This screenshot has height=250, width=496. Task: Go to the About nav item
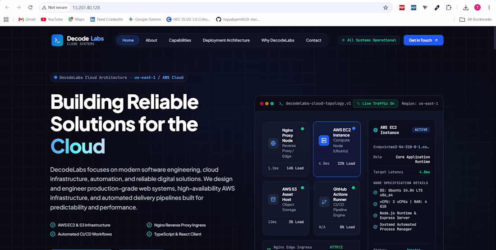[151, 40]
